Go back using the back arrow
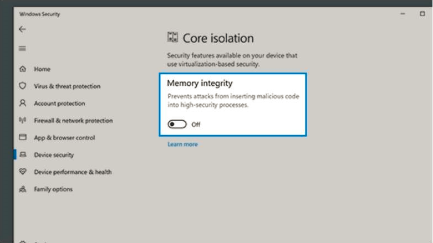The image size is (433, 243). [22, 29]
